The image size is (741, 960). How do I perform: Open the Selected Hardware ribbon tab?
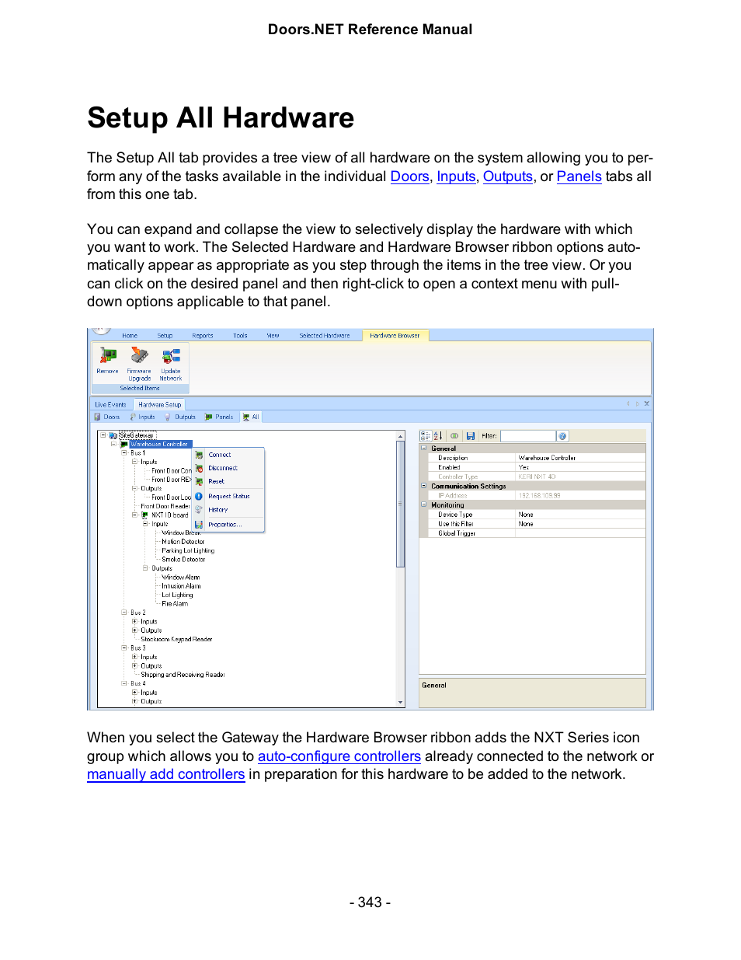point(325,336)
